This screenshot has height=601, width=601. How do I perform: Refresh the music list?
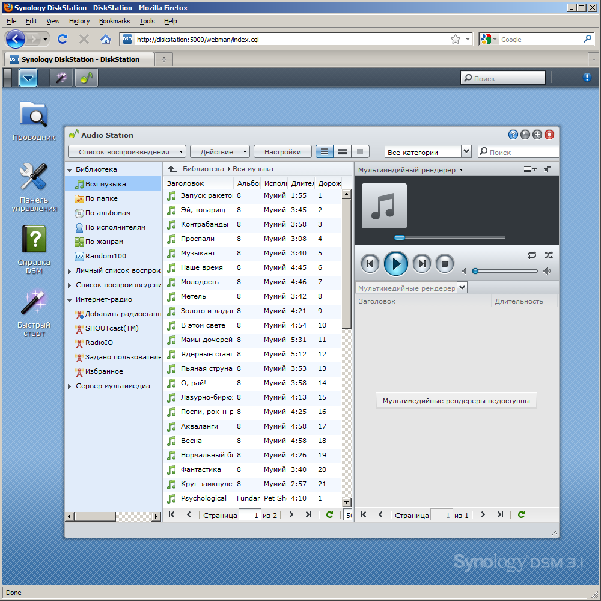pyautogui.click(x=329, y=515)
